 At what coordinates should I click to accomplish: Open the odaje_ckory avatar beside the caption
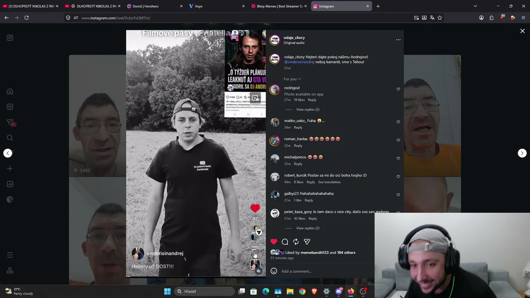point(275,59)
